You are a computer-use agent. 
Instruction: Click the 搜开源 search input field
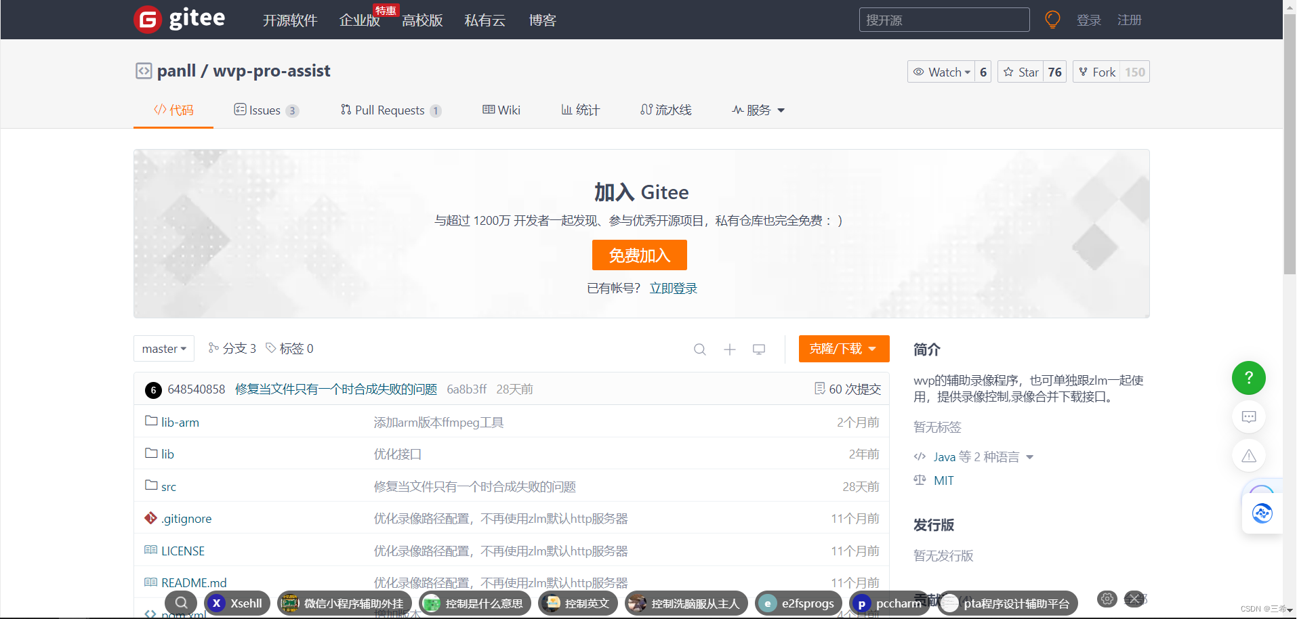point(943,19)
